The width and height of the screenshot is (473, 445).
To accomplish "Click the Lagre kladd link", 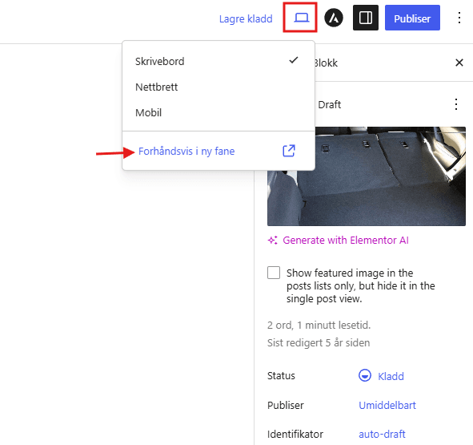I will click(246, 18).
